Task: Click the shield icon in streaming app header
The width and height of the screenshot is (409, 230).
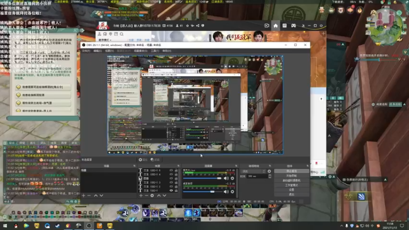Action: pos(203,26)
